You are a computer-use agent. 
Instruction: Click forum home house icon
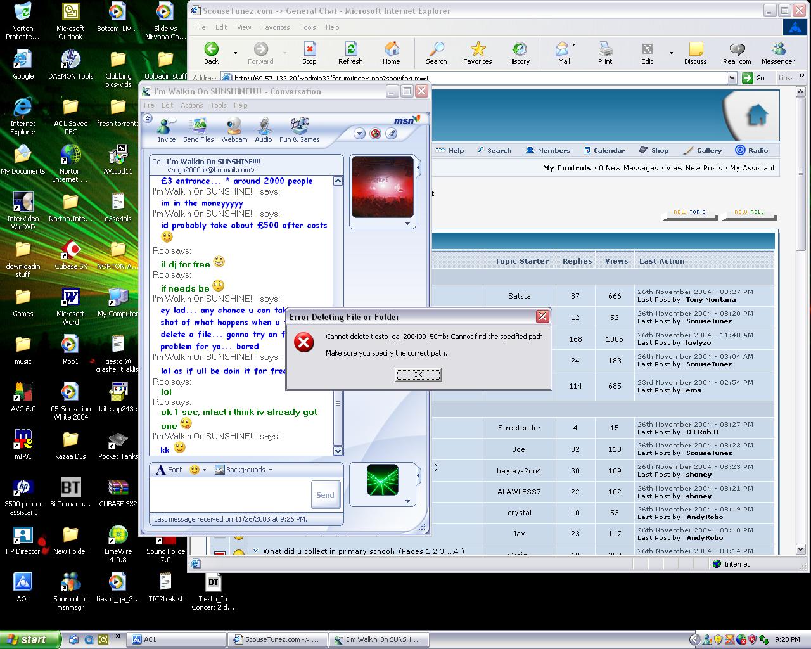(757, 115)
